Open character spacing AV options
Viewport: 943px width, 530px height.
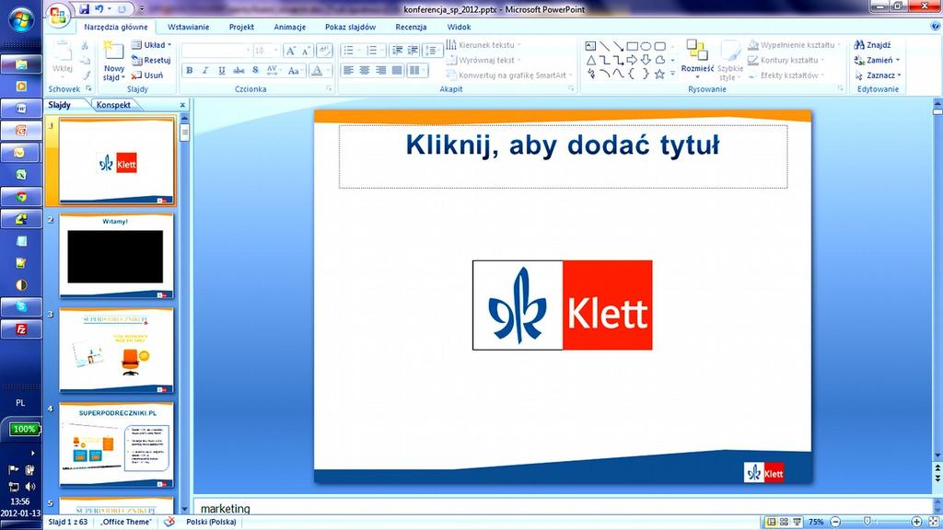coord(273,70)
